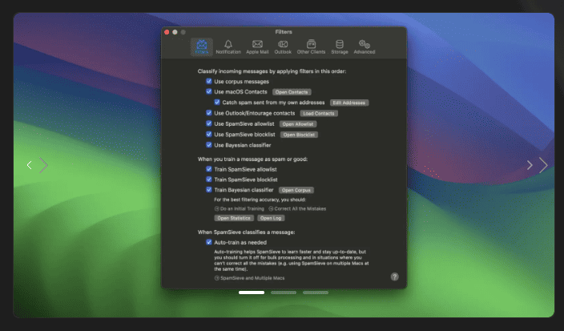Open the Do an Initial Training link
This screenshot has width=564, height=331.
240,208
